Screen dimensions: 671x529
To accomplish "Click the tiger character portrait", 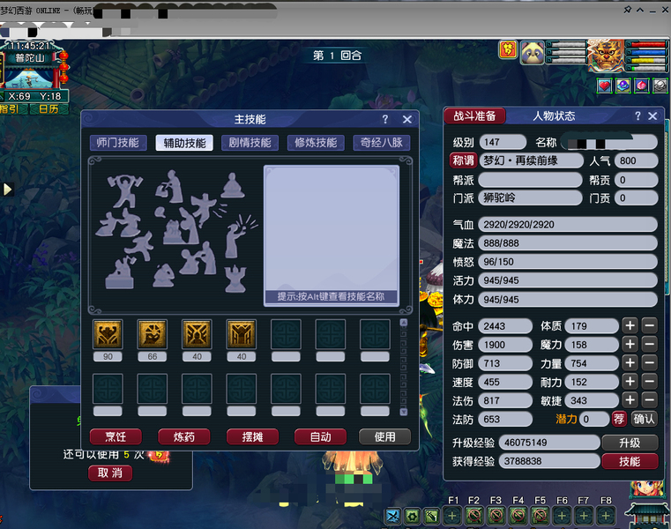I will 606,55.
